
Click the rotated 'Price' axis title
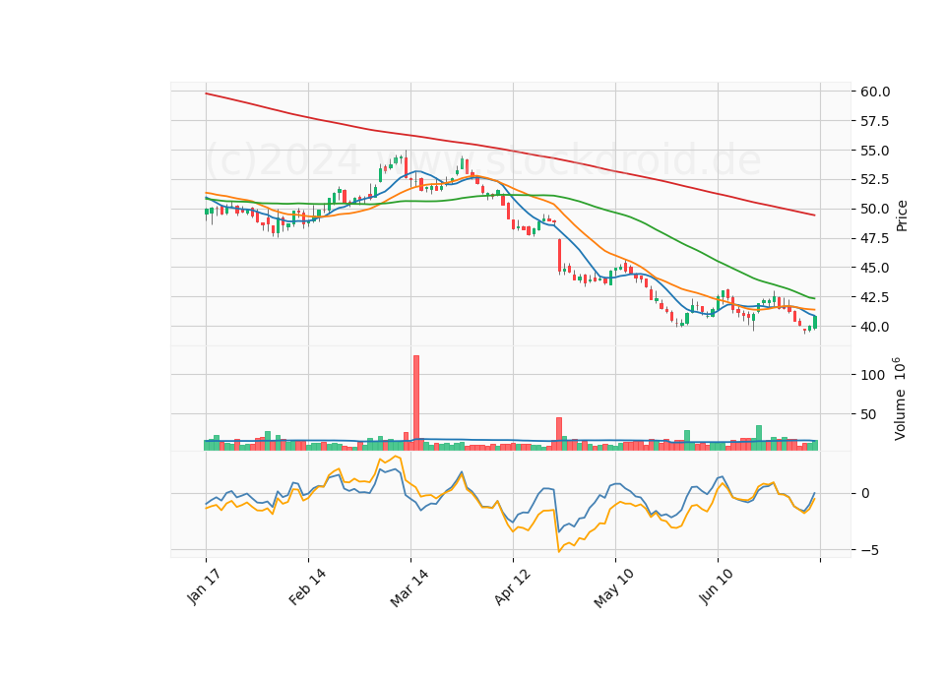(902, 216)
